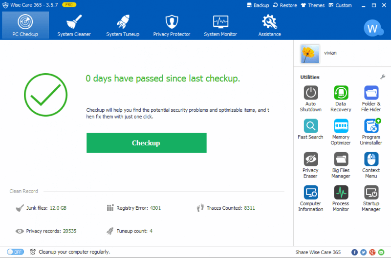Start the Fast Search utility

tap(311, 126)
